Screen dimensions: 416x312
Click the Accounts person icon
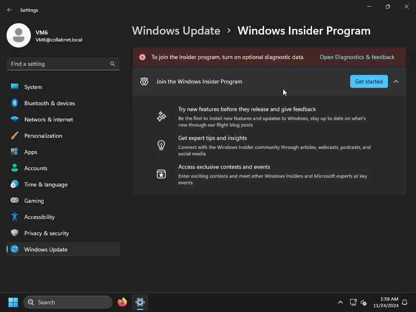click(x=15, y=168)
